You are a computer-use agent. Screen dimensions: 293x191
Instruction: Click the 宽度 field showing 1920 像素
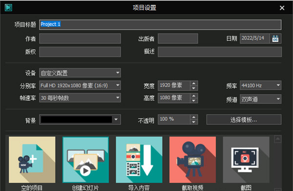click(x=174, y=85)
